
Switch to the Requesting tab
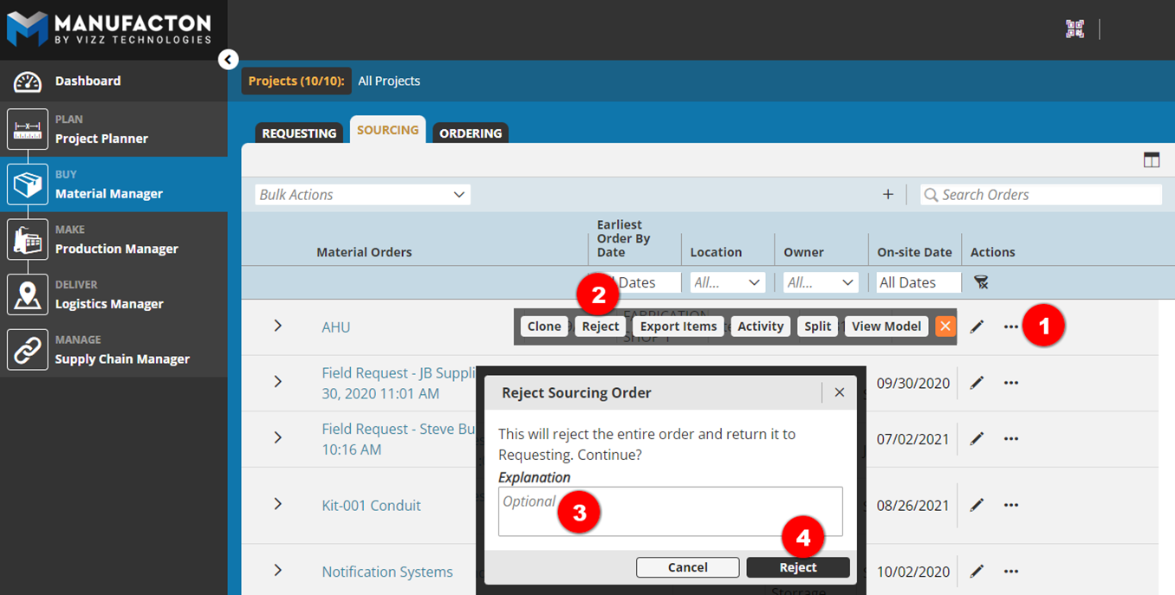[299, 133]
